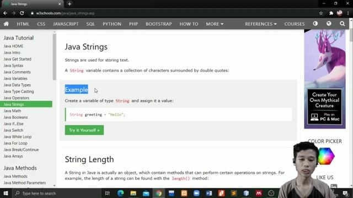Open the Zoom app on taskbar

click(196, 193)
